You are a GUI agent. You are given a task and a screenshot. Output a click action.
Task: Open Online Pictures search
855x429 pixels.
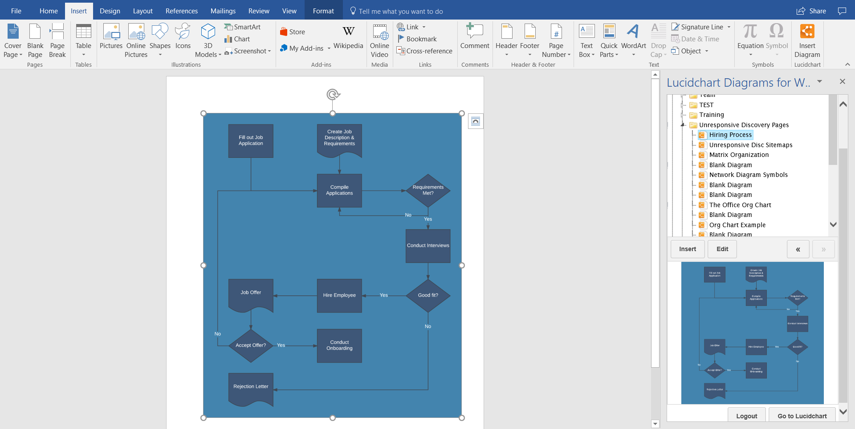click(136, 41)
